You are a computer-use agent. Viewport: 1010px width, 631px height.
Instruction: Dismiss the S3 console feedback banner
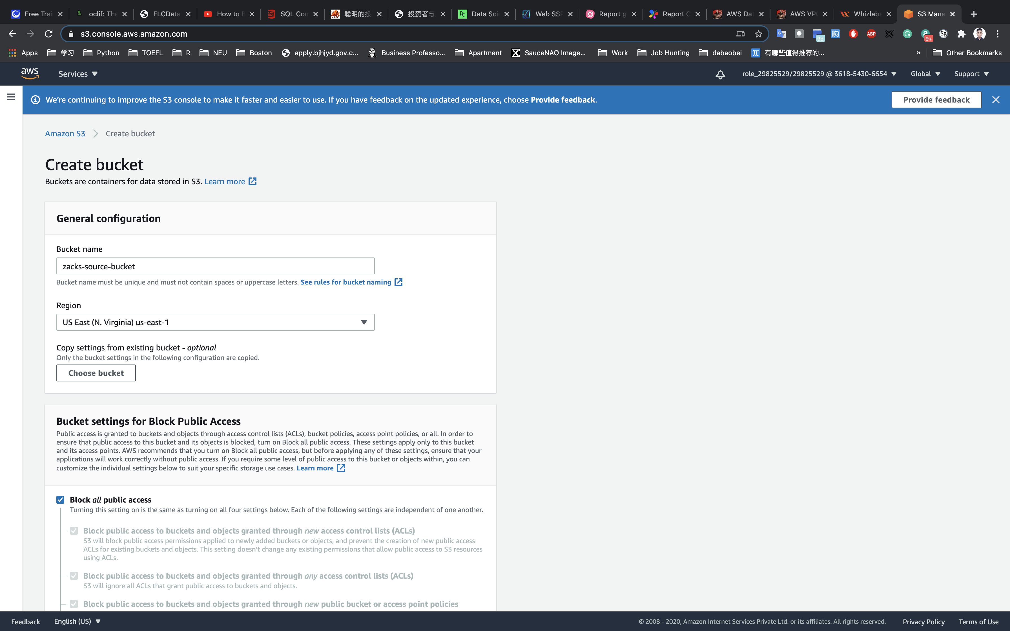coord(995,100)
